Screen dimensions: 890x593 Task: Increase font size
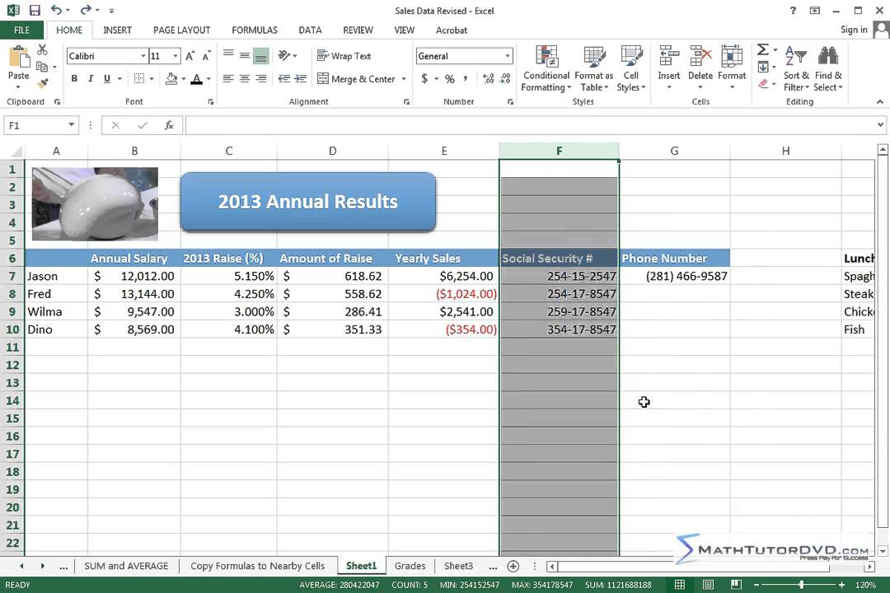pyautogui.click(x=190, y=56)
